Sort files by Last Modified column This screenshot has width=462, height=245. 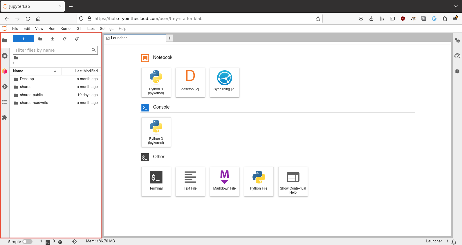[86, 71]
